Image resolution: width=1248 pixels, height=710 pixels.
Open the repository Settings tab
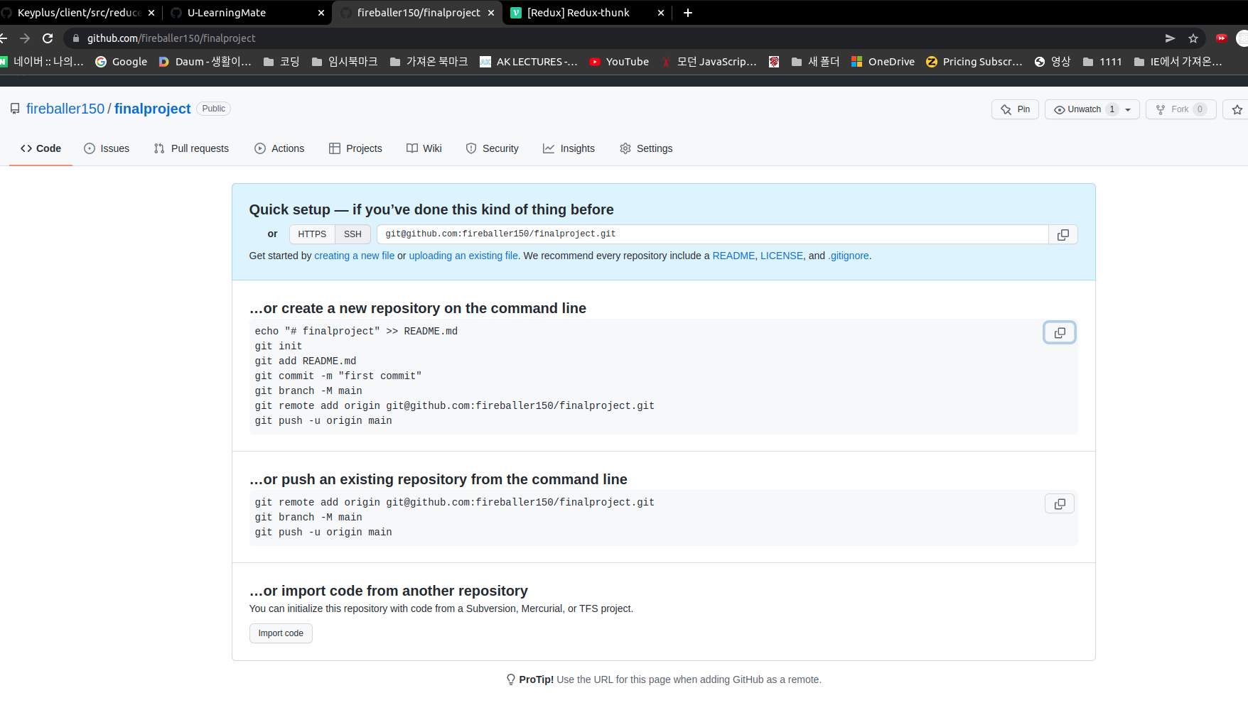tap(646, 148)
